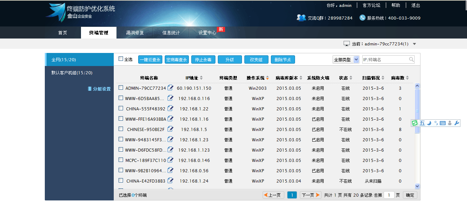Edit name icon for WWW-FFE16A93BBA
The image size is (467, 208).
pyautogui.click(x=170, y=119)
